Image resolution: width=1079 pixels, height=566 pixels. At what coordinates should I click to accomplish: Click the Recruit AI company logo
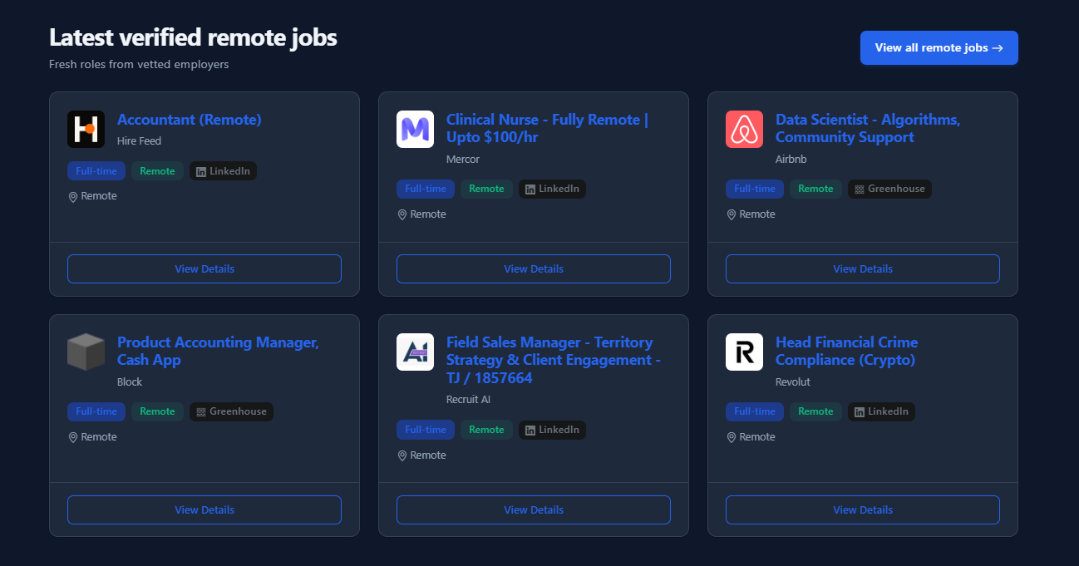coord(415,352)
